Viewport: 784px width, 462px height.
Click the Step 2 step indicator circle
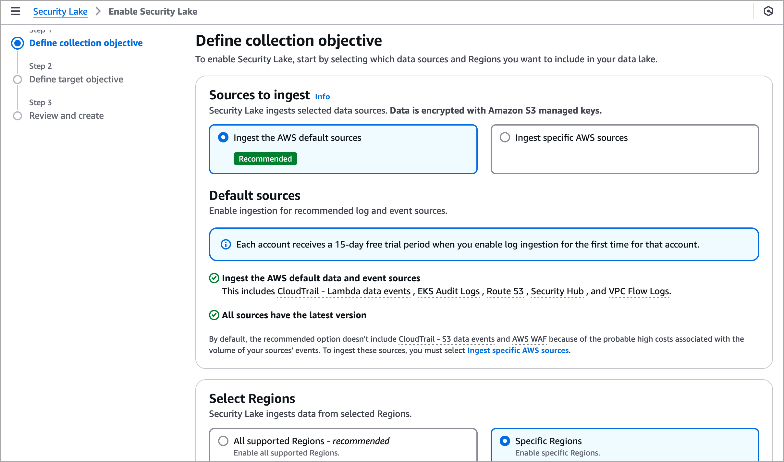[18, 79]
